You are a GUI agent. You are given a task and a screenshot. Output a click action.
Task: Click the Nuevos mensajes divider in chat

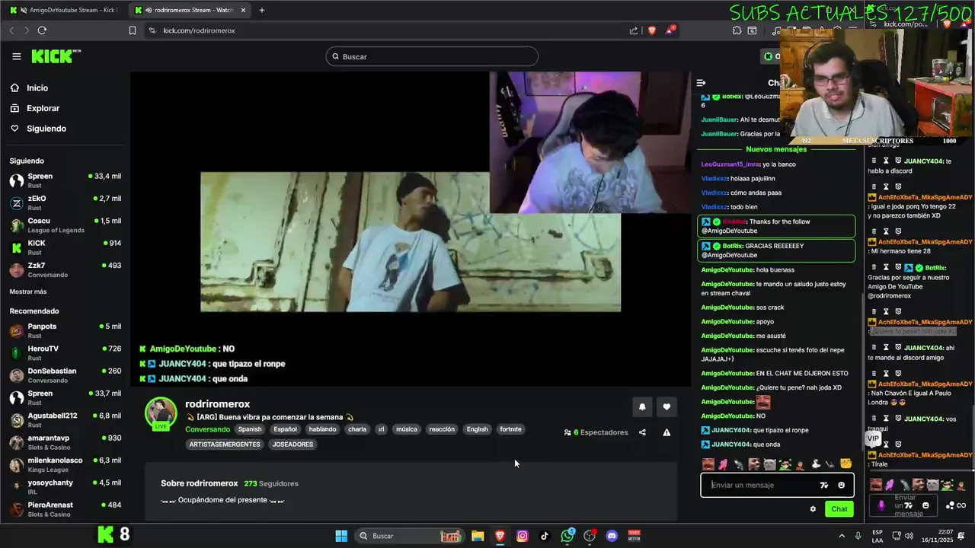coord(776,150)
